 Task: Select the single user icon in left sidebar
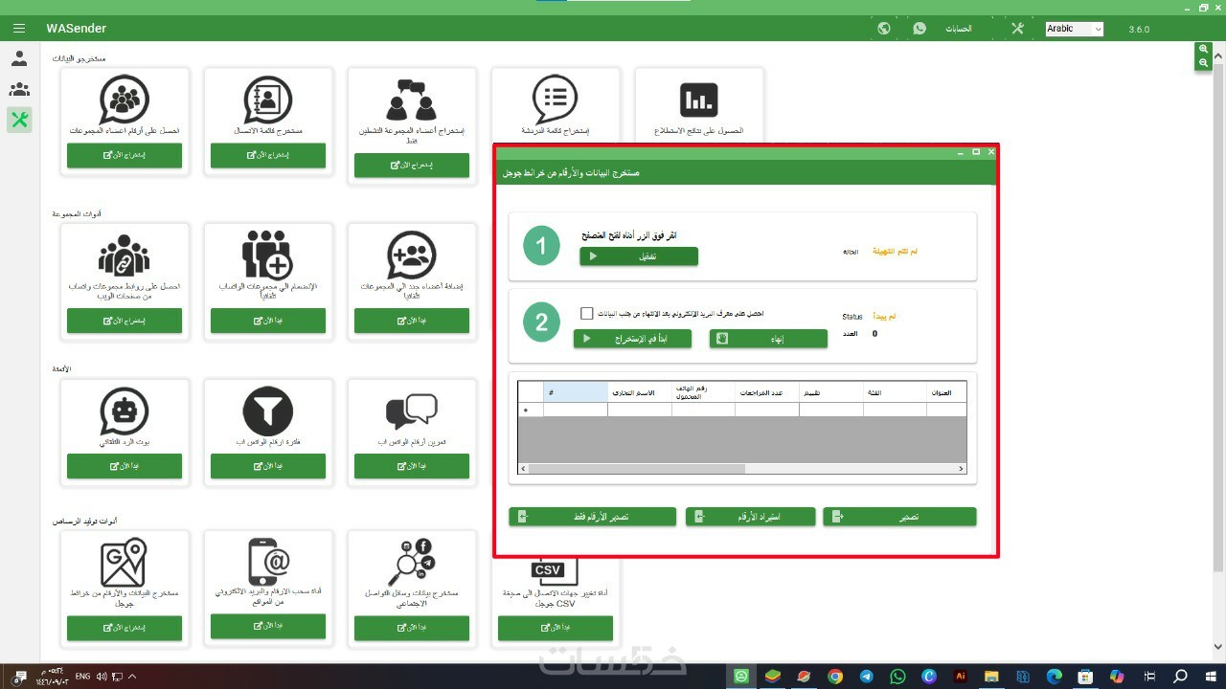click(19, 58)
